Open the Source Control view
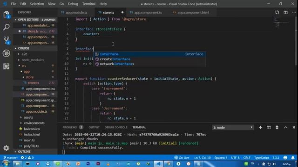Image resolution: width=298 pixels, height=167 pixels. 6,40
